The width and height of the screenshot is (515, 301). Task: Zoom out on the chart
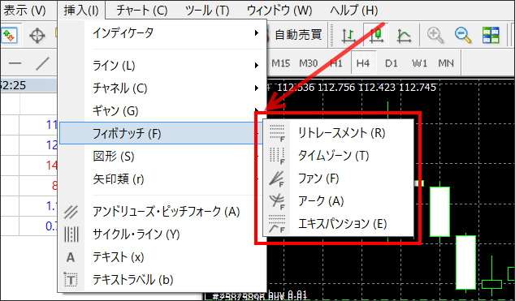click(463, 35)
